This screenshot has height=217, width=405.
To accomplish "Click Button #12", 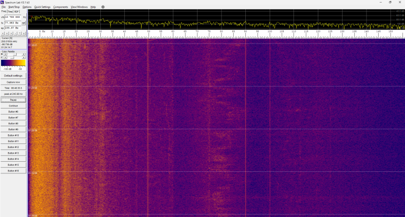I will (13, 147).
